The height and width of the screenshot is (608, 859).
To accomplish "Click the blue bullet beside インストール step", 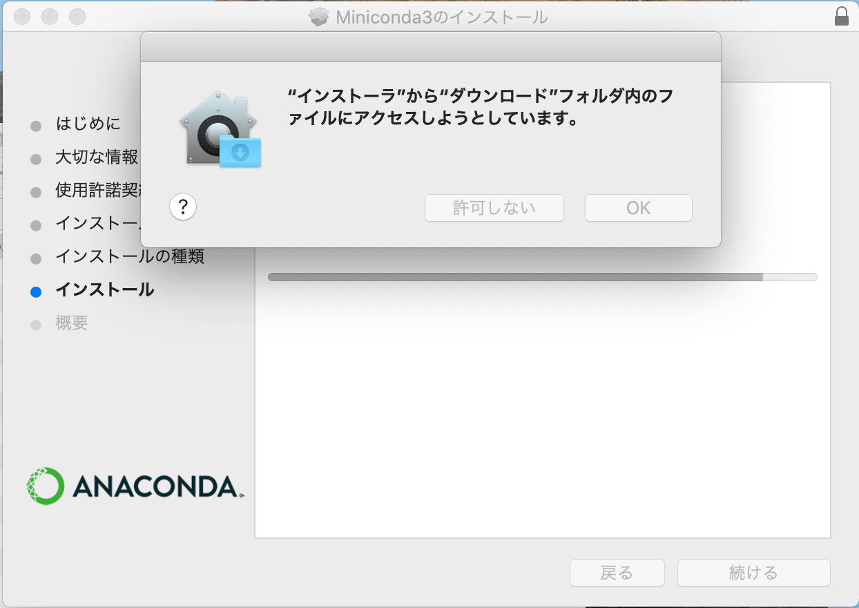I will [x=36, y=292].
